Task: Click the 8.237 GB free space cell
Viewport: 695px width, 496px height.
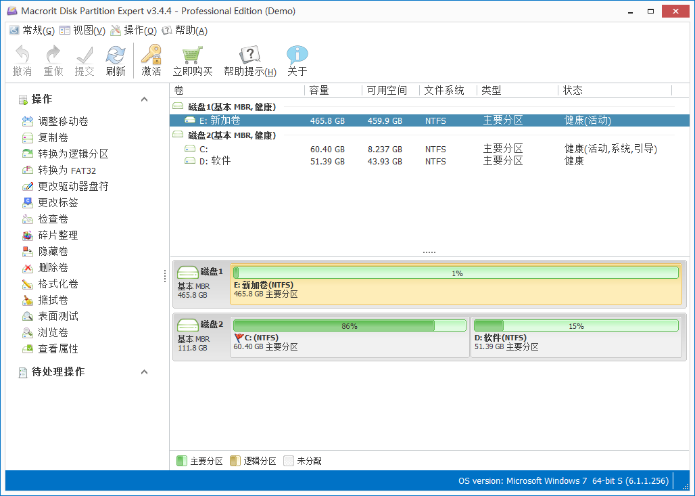Action: [x=385, y=150]
